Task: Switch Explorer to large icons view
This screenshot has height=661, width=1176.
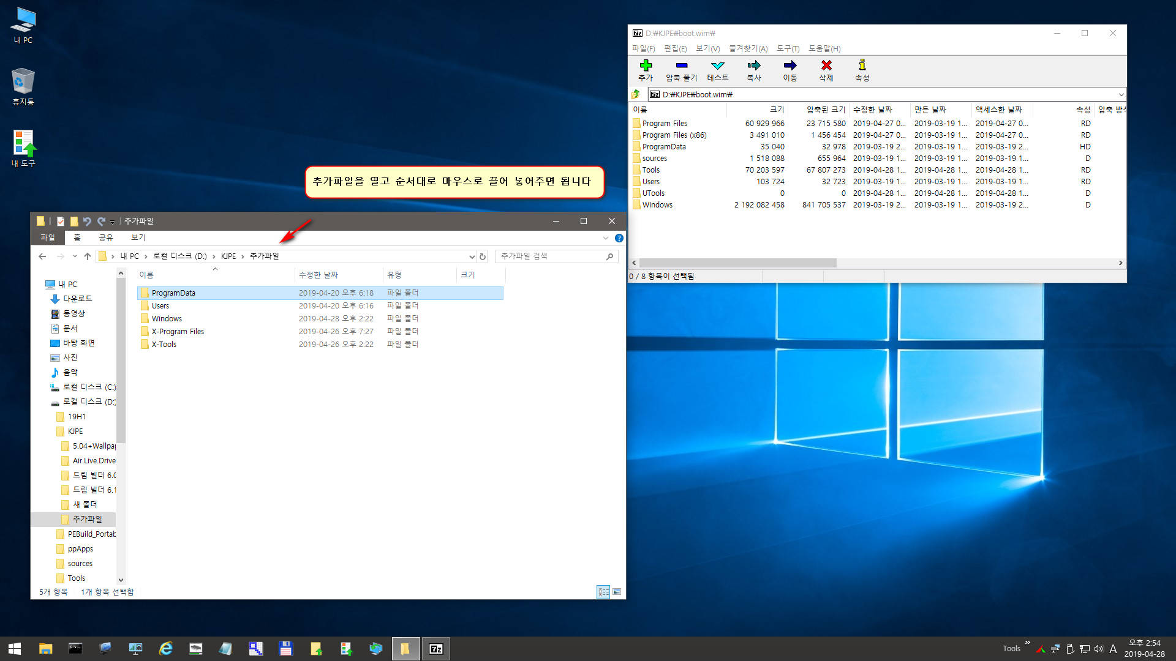Action: click(617, 592)
